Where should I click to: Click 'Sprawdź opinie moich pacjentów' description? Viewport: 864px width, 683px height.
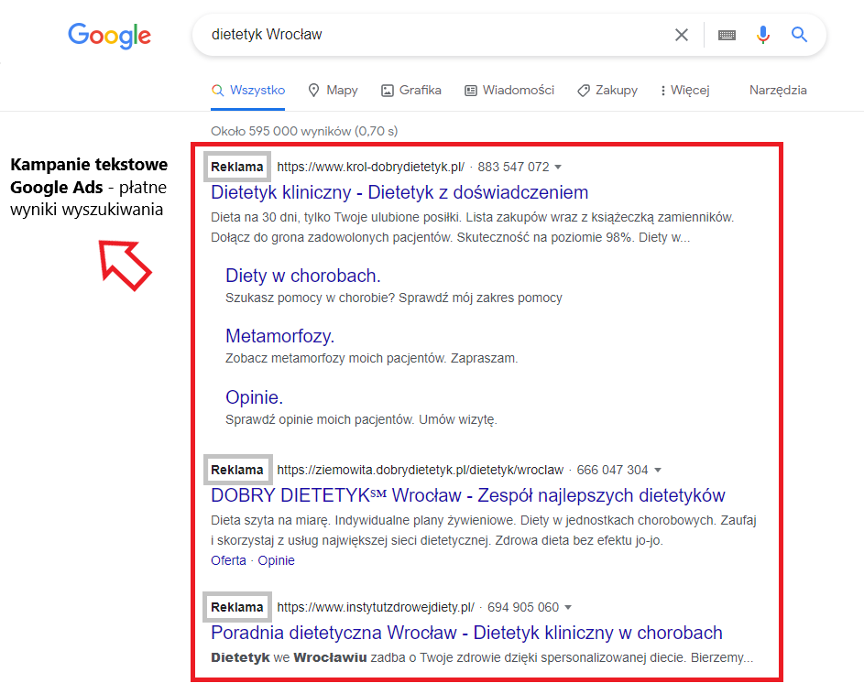point(361,419)
